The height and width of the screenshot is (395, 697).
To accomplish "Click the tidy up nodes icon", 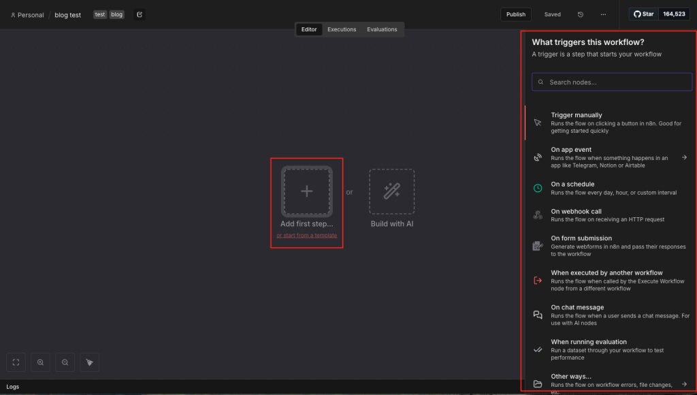I will click(89, 362).
